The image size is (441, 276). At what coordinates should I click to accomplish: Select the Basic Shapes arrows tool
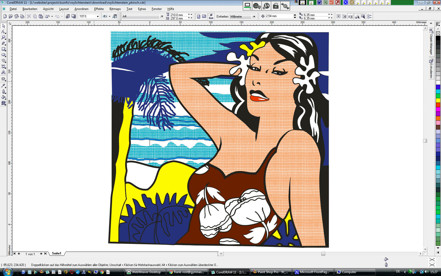coord(4,67)
